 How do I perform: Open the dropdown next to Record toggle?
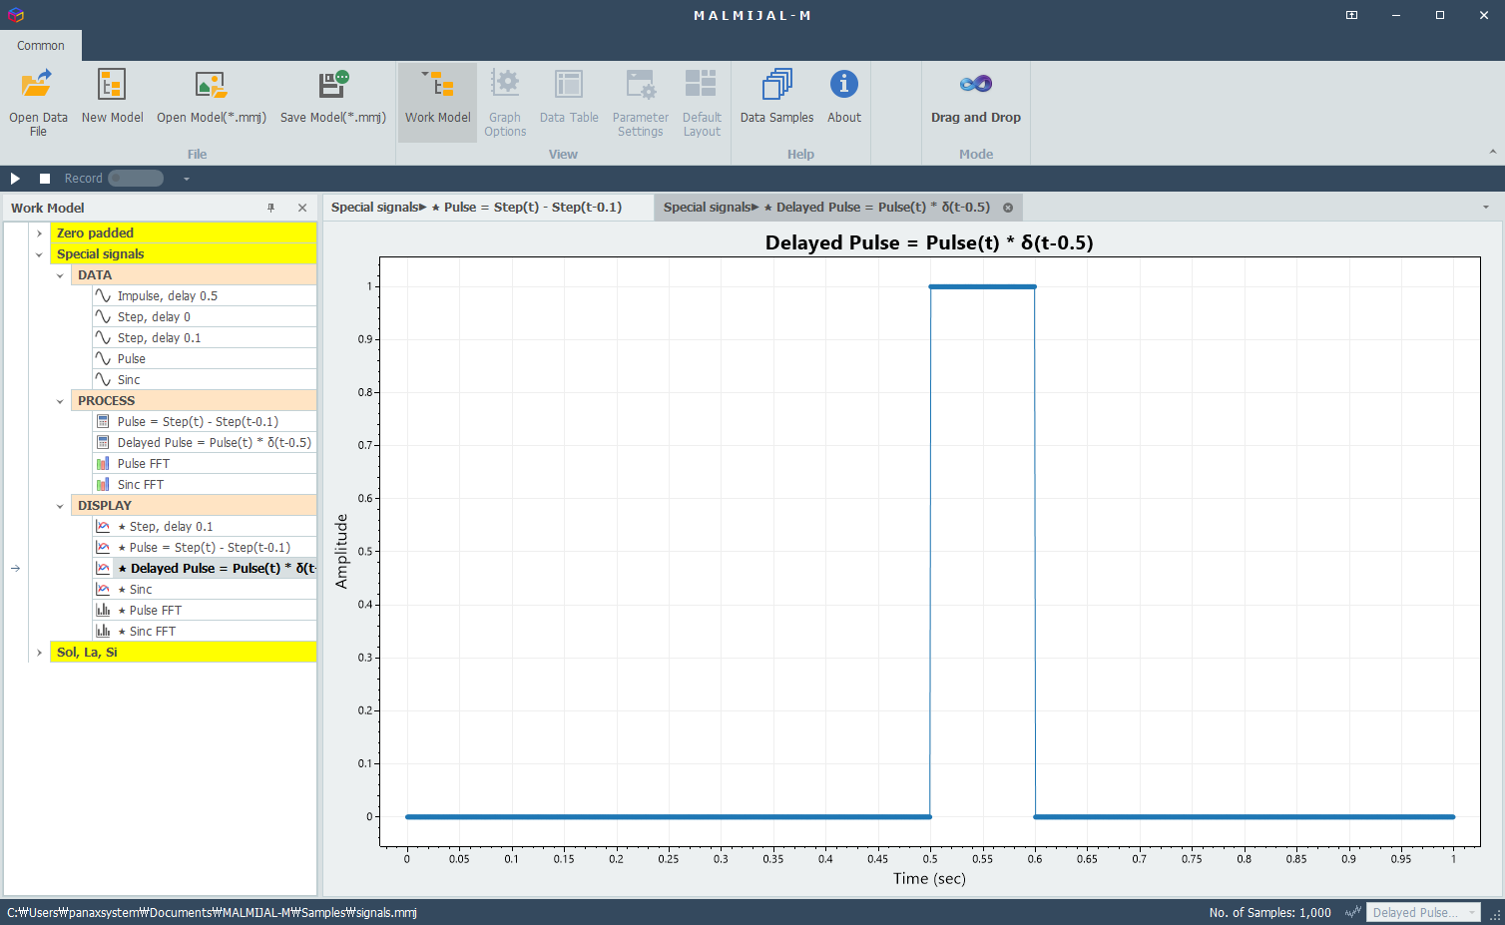(x=187, y=179)
